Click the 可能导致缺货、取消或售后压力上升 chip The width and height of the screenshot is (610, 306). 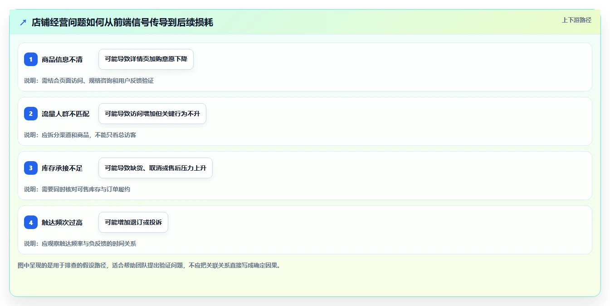coord(156,168)
